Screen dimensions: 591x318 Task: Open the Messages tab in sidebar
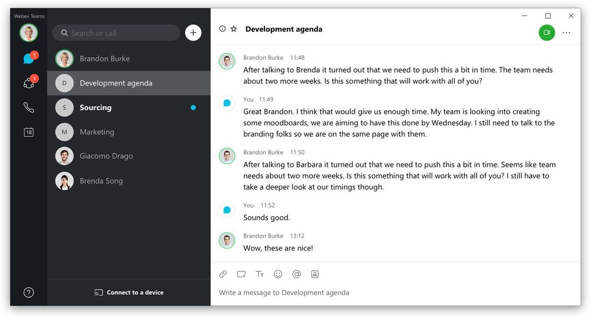pyautogui.click(x=29, y=59)
